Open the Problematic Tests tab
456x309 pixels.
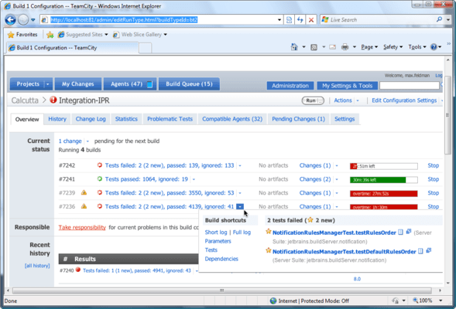(x=170, y=119)
